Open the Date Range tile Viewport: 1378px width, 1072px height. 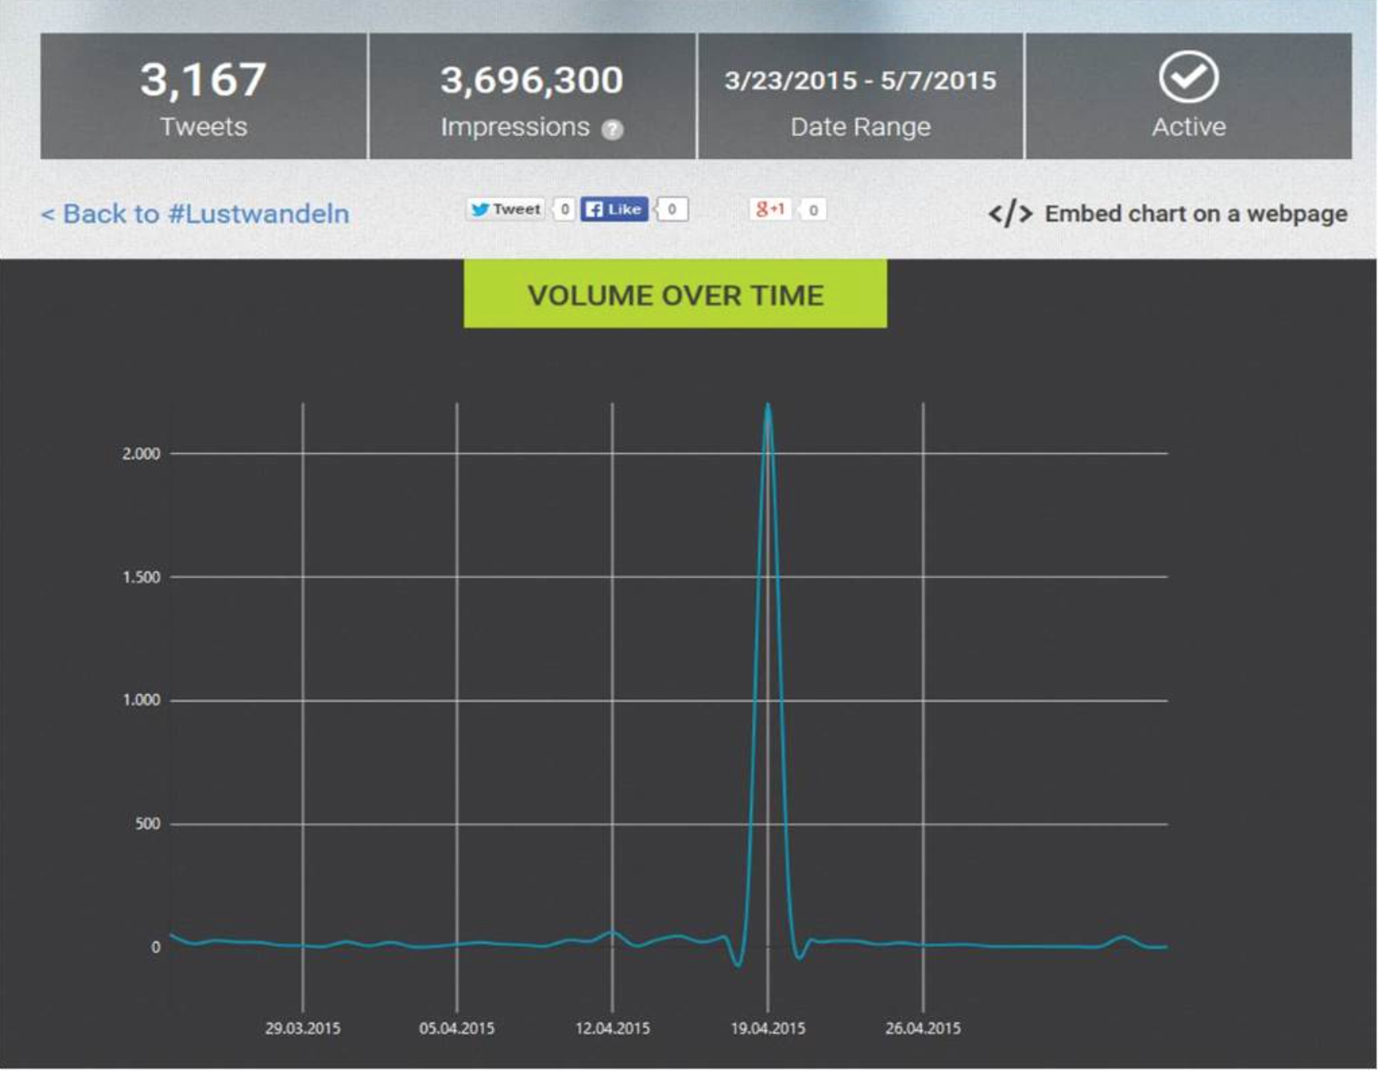(860, 96)
